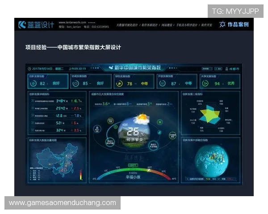
Task: Click the blue globe with data bars
Action: 212,161
